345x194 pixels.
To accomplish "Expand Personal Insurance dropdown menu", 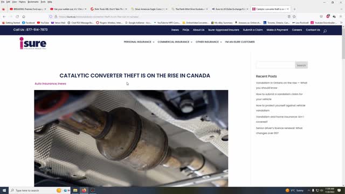I will (139, 42).
